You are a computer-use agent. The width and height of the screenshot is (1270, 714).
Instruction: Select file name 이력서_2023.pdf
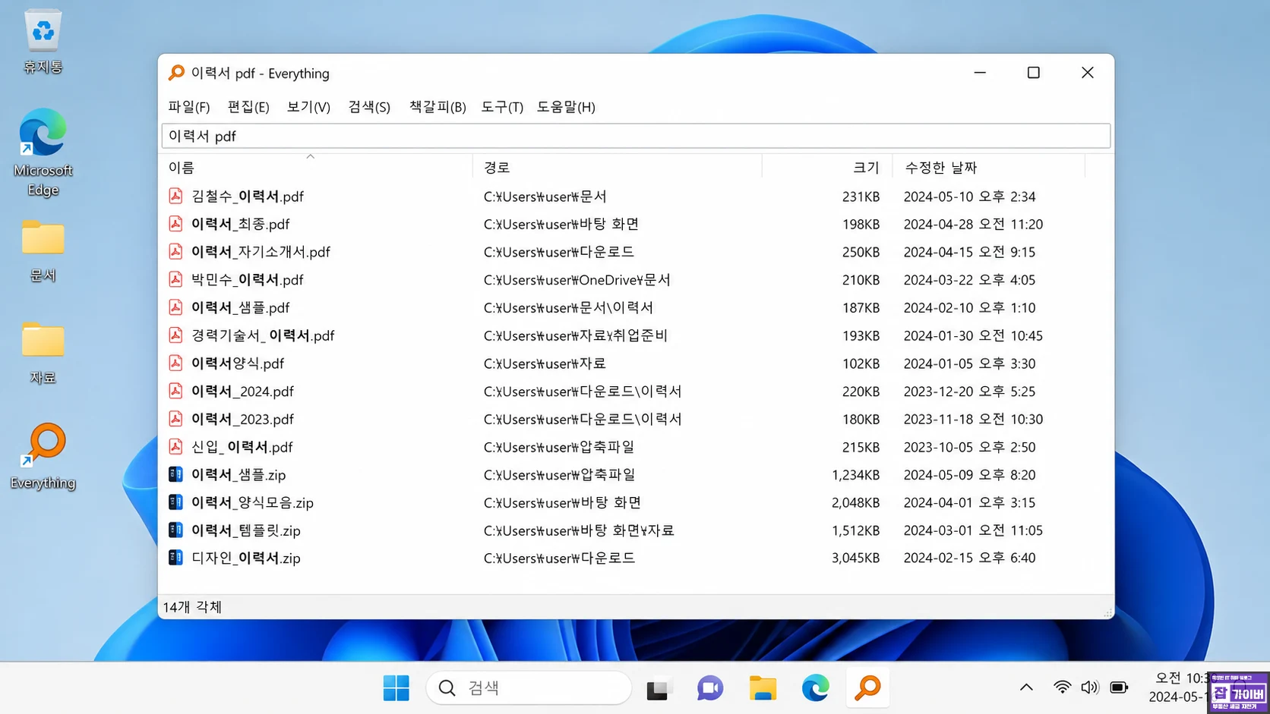pos(242,420)
